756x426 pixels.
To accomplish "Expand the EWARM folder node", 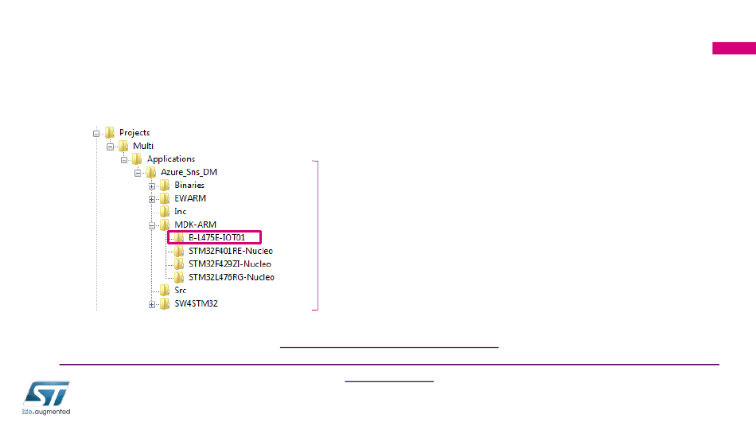I will (x=152, y=199).
